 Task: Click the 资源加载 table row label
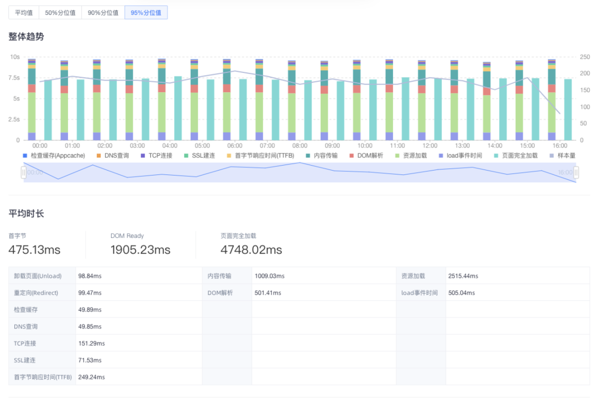[413, 276]
